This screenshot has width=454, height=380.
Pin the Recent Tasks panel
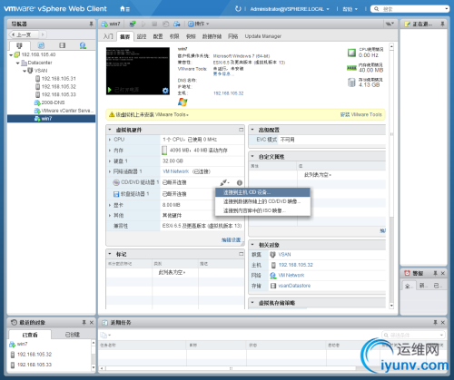(435, 323)
